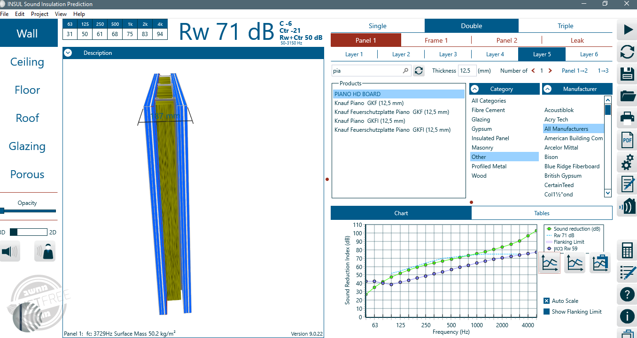Refresh the product search results
637x338 pixels.
(419, 71)
